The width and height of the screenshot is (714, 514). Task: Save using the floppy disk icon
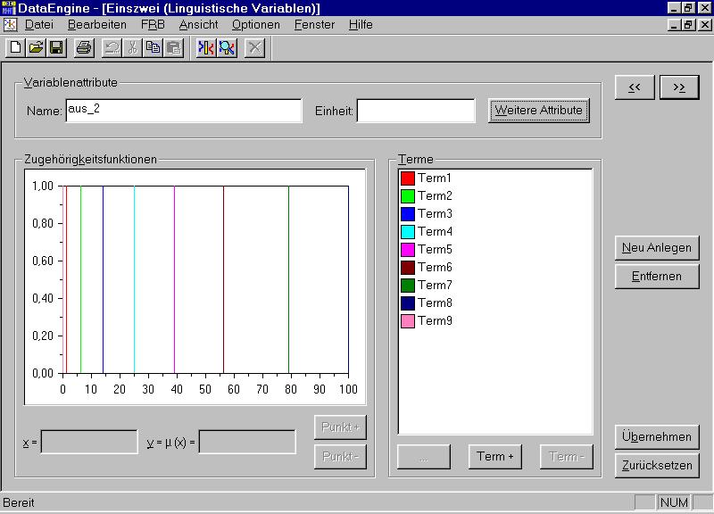[55, 47]
